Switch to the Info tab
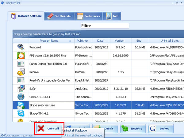This screenshot has width=184, height=138. [x=112, y=16]
